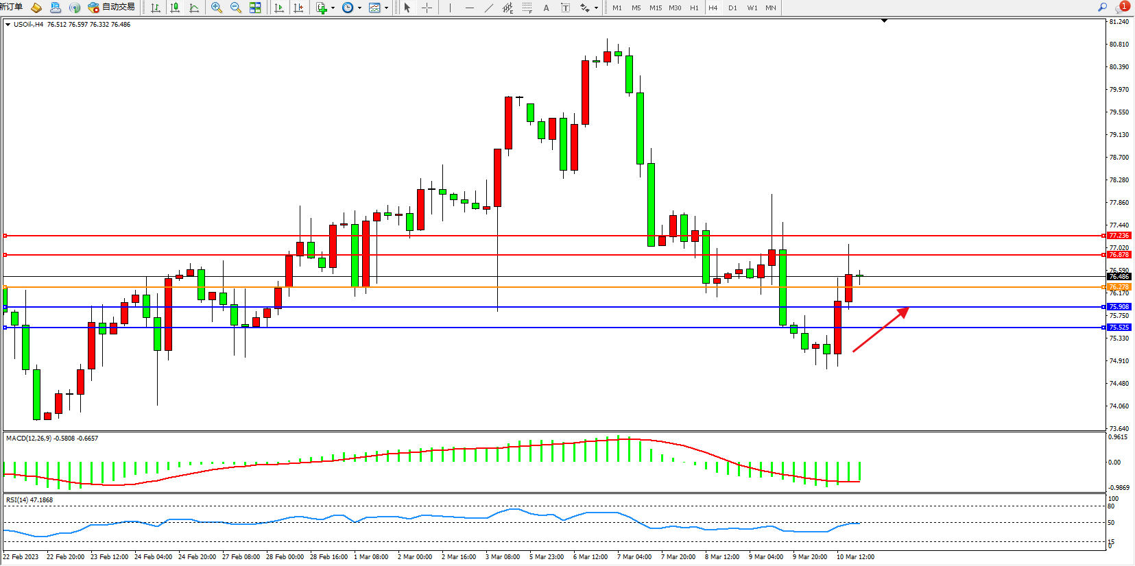Click the 自动交易 auto trading button
The height and width of the screenshot is (566, 1135).
pos(111,8)
